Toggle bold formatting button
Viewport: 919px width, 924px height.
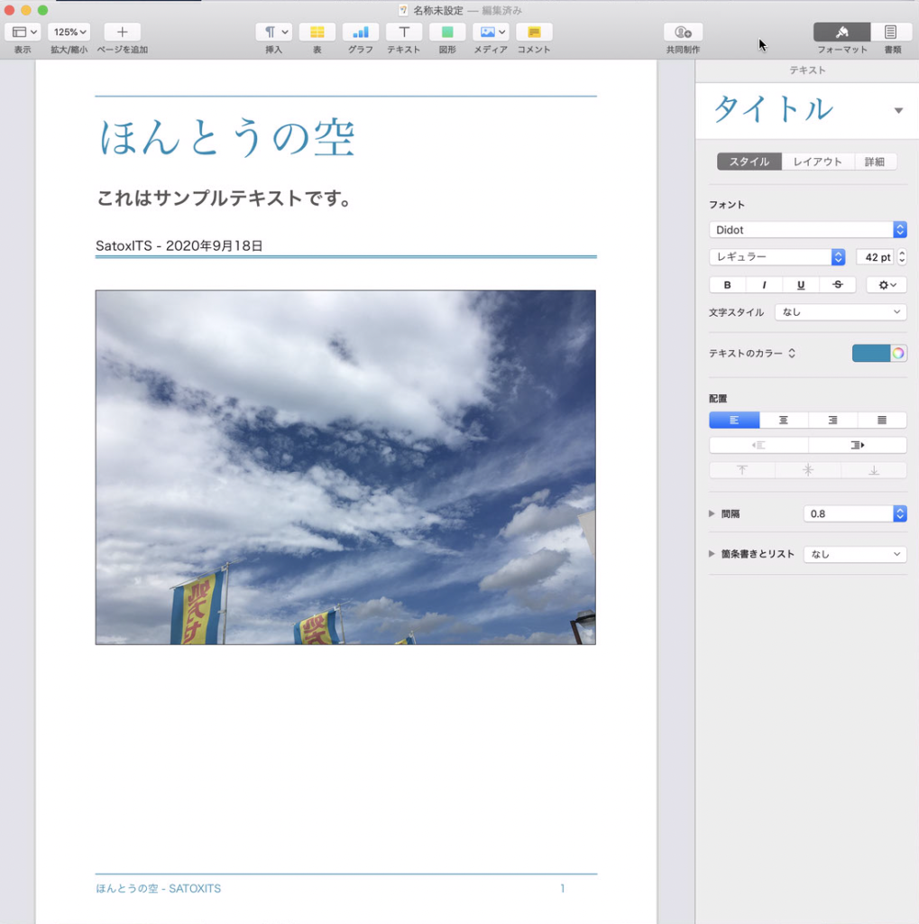pos(728,285)
